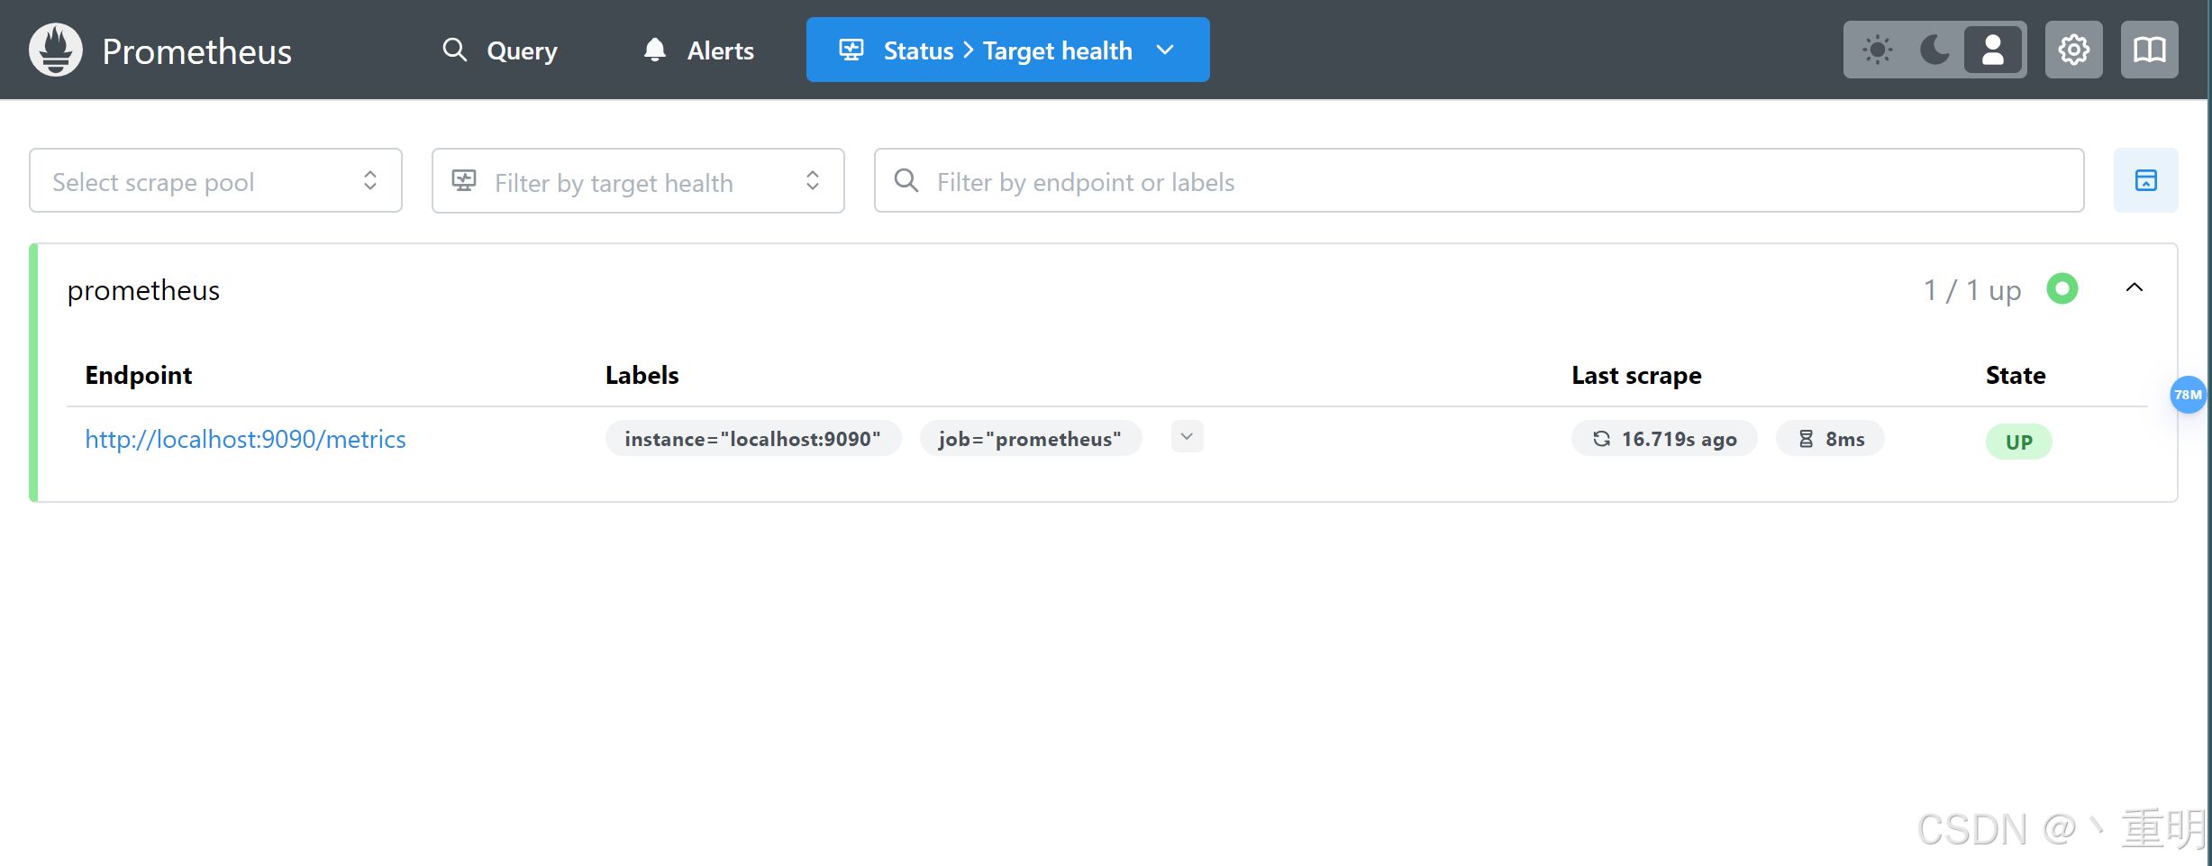This screenshot has height=866, width=2212.
Task: Click the 16.719s ago scrape badge
Action: (x=1664, y=439)
